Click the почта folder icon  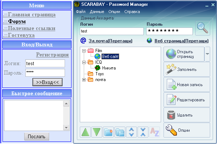(x=91, y=80)
